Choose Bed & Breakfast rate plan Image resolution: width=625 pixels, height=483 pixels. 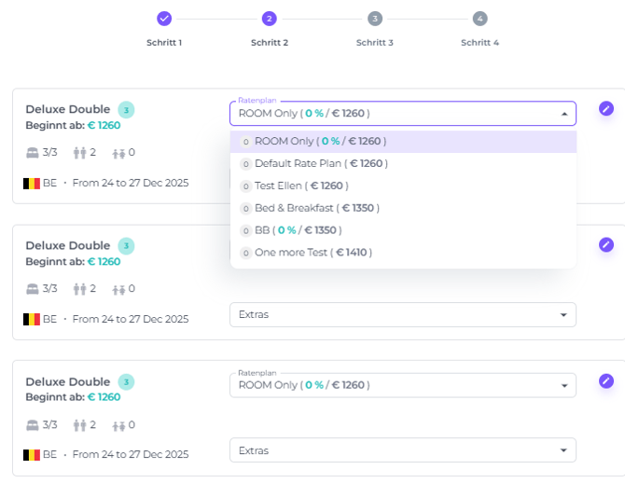click(316, 208)
